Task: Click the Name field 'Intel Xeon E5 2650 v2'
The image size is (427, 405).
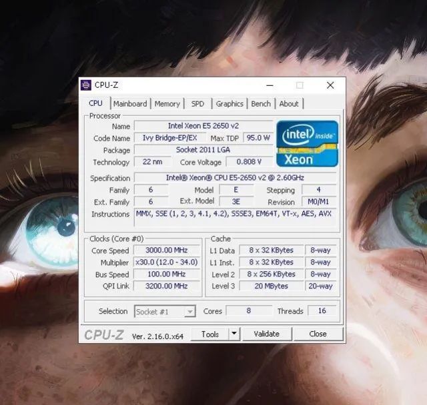Action: (x=203, y=126)
